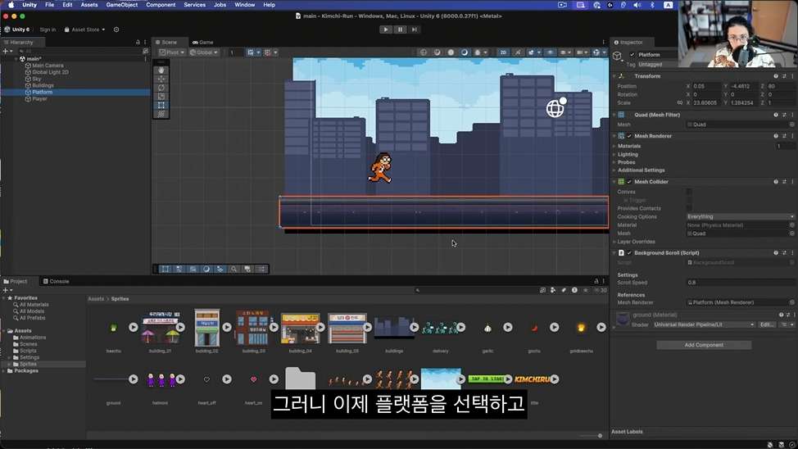Screen dimensions: 798x449
Task: Click the Scale constrain proportions link icon
Action: pyautogui.click(x=679, y=103)
